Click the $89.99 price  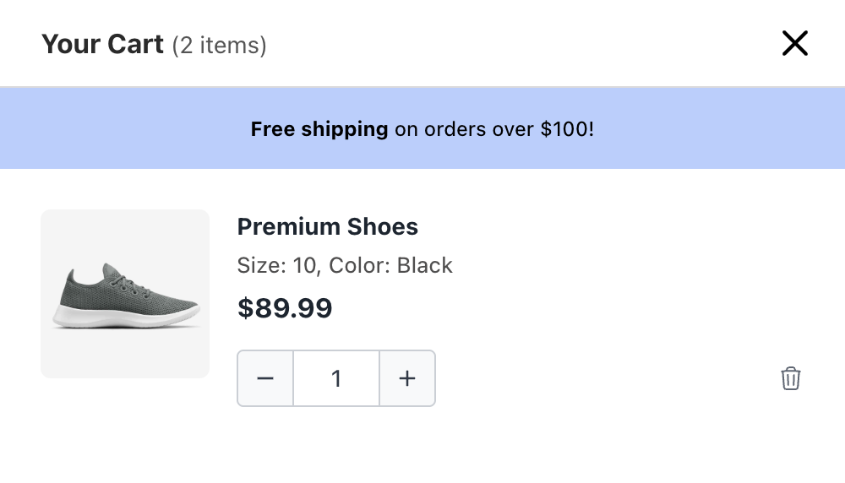285,308
